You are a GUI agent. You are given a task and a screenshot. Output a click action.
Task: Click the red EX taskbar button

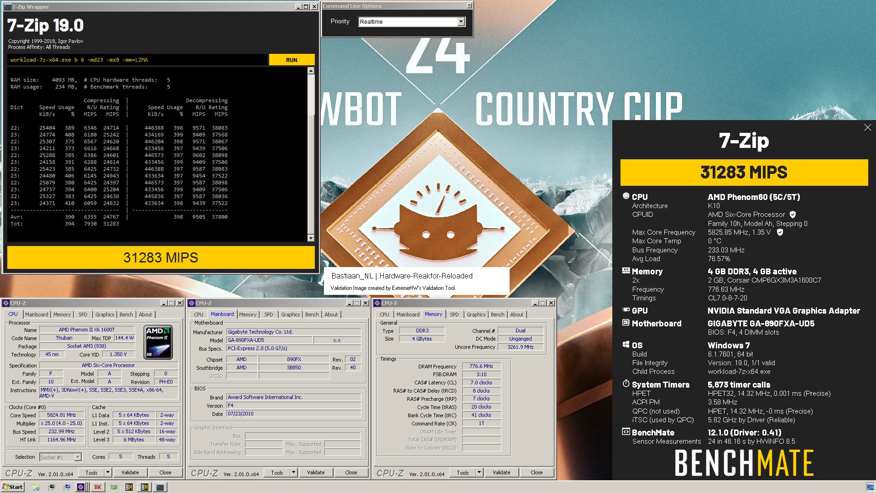(98, 487)
